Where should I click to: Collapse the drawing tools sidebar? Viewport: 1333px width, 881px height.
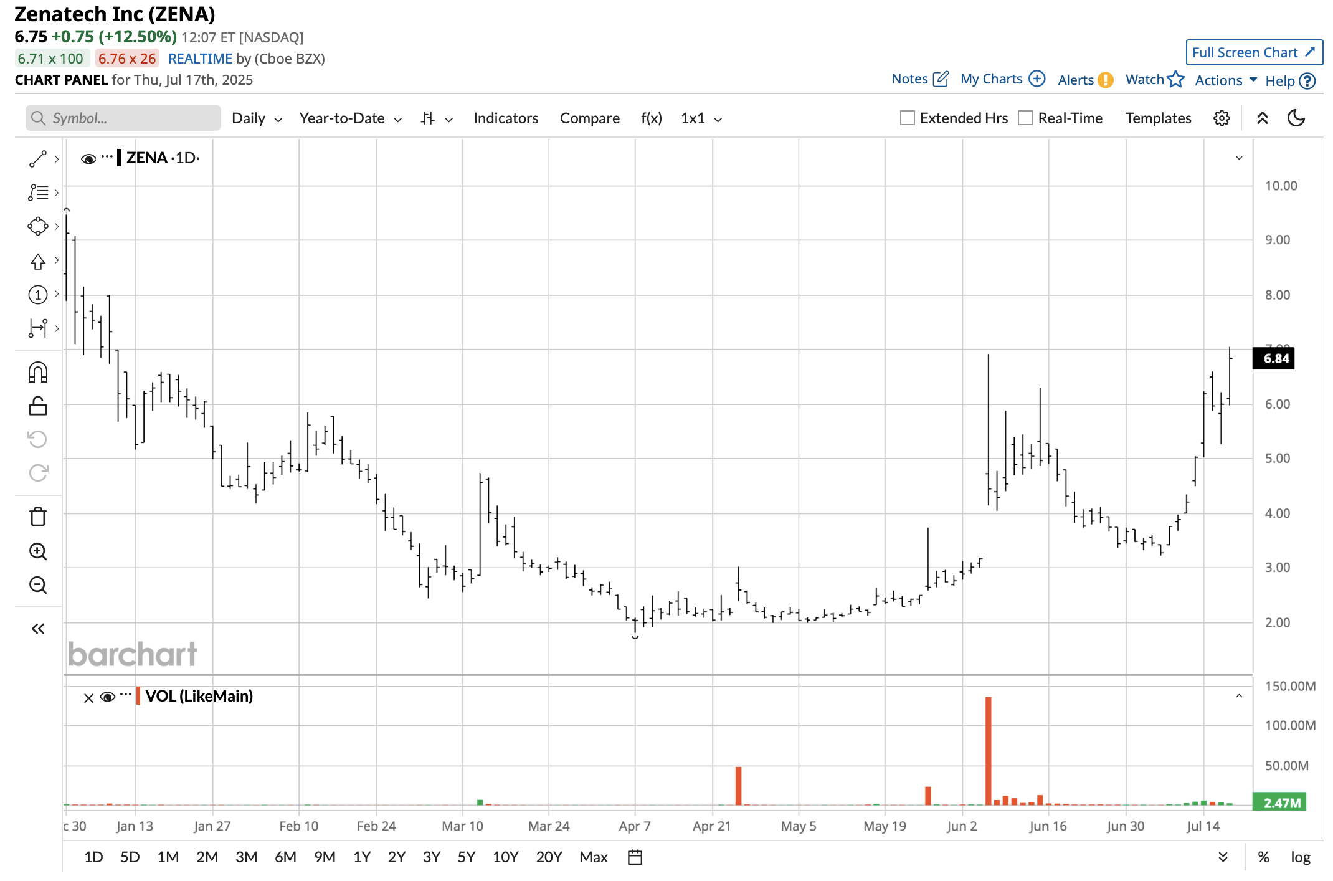[x=38, y=629]
